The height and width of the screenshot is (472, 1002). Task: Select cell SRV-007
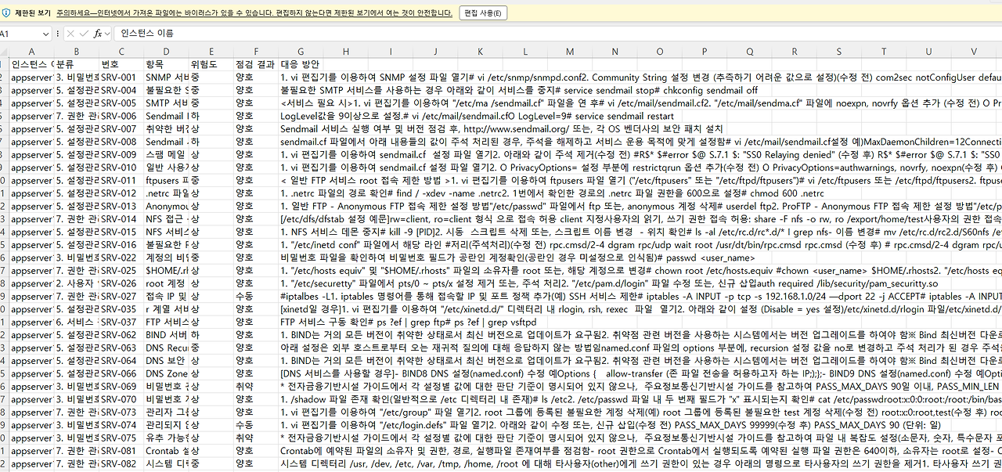click(121, 128)
